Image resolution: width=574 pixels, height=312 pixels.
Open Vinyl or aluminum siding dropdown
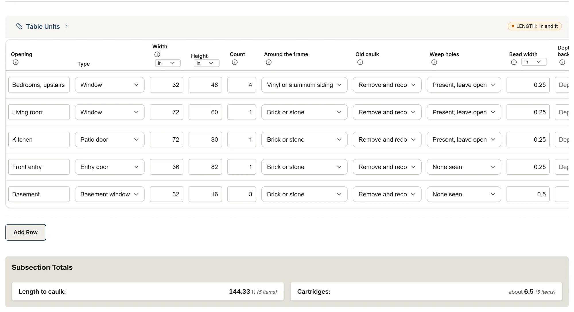point(304,85)
